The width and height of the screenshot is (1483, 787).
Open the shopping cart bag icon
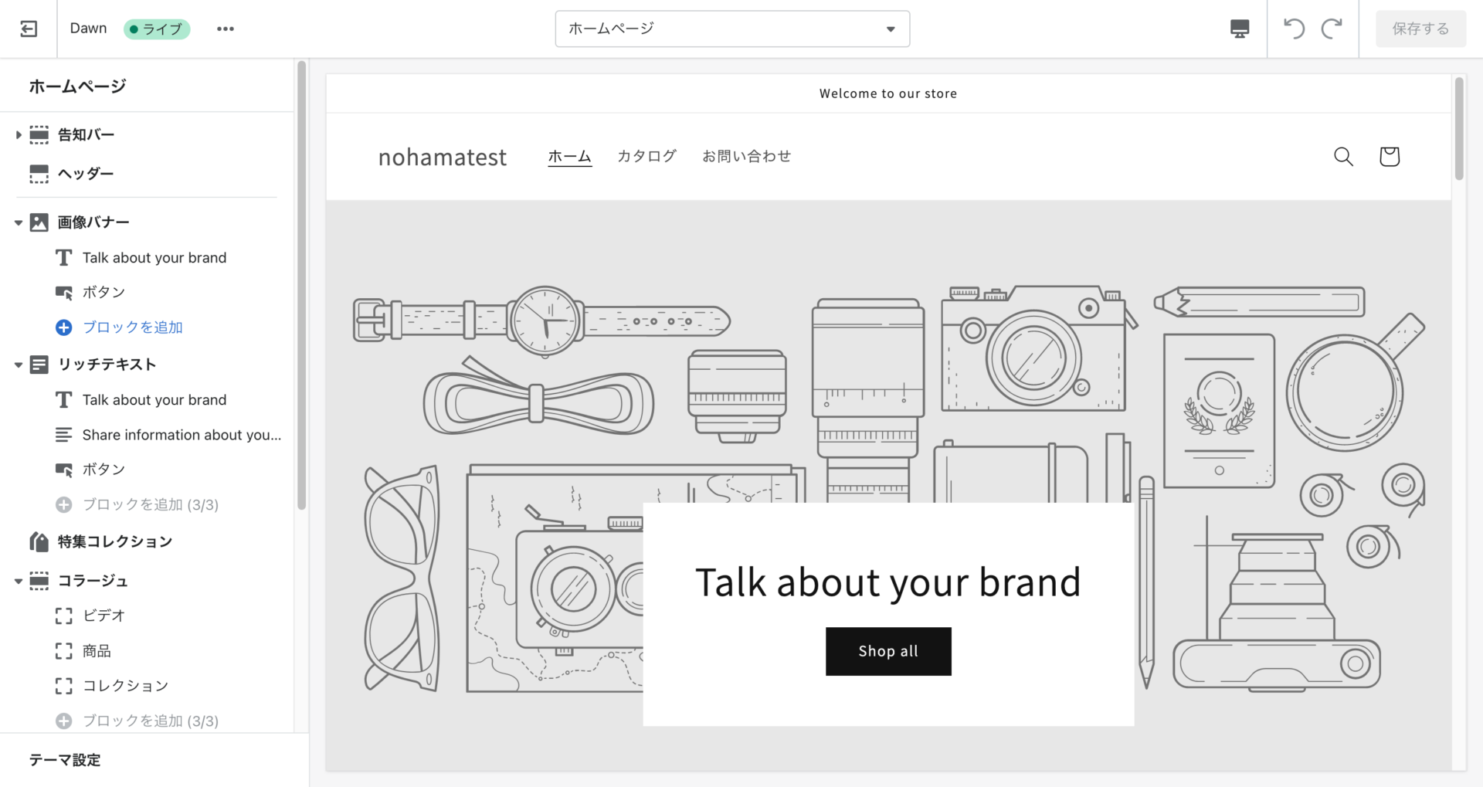(1389, 157)
